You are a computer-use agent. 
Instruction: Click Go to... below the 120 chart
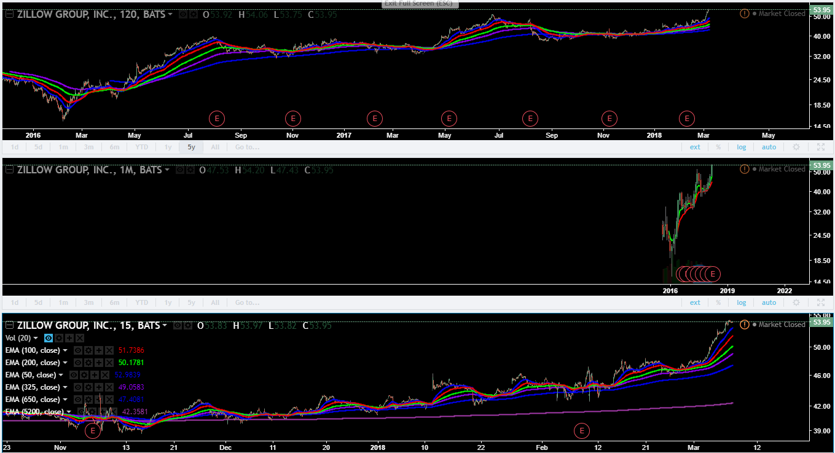(247, 147)
